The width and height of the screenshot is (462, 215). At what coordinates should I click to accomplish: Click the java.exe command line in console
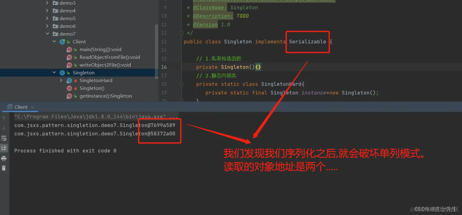(96, 117)
